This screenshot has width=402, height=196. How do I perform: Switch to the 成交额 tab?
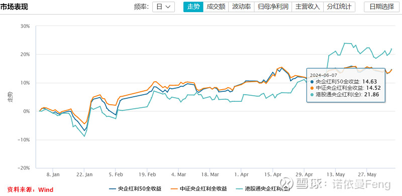216,7
